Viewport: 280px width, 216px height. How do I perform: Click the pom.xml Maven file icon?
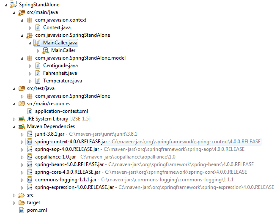[x=22, y=211]
